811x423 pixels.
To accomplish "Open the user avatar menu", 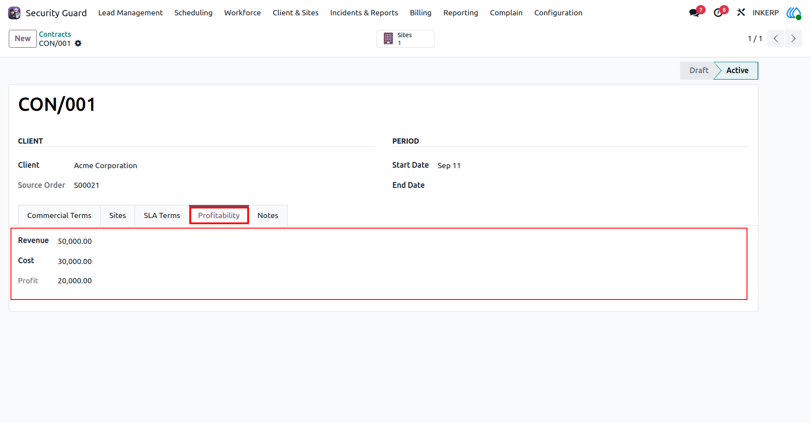I will click(793, 13).
